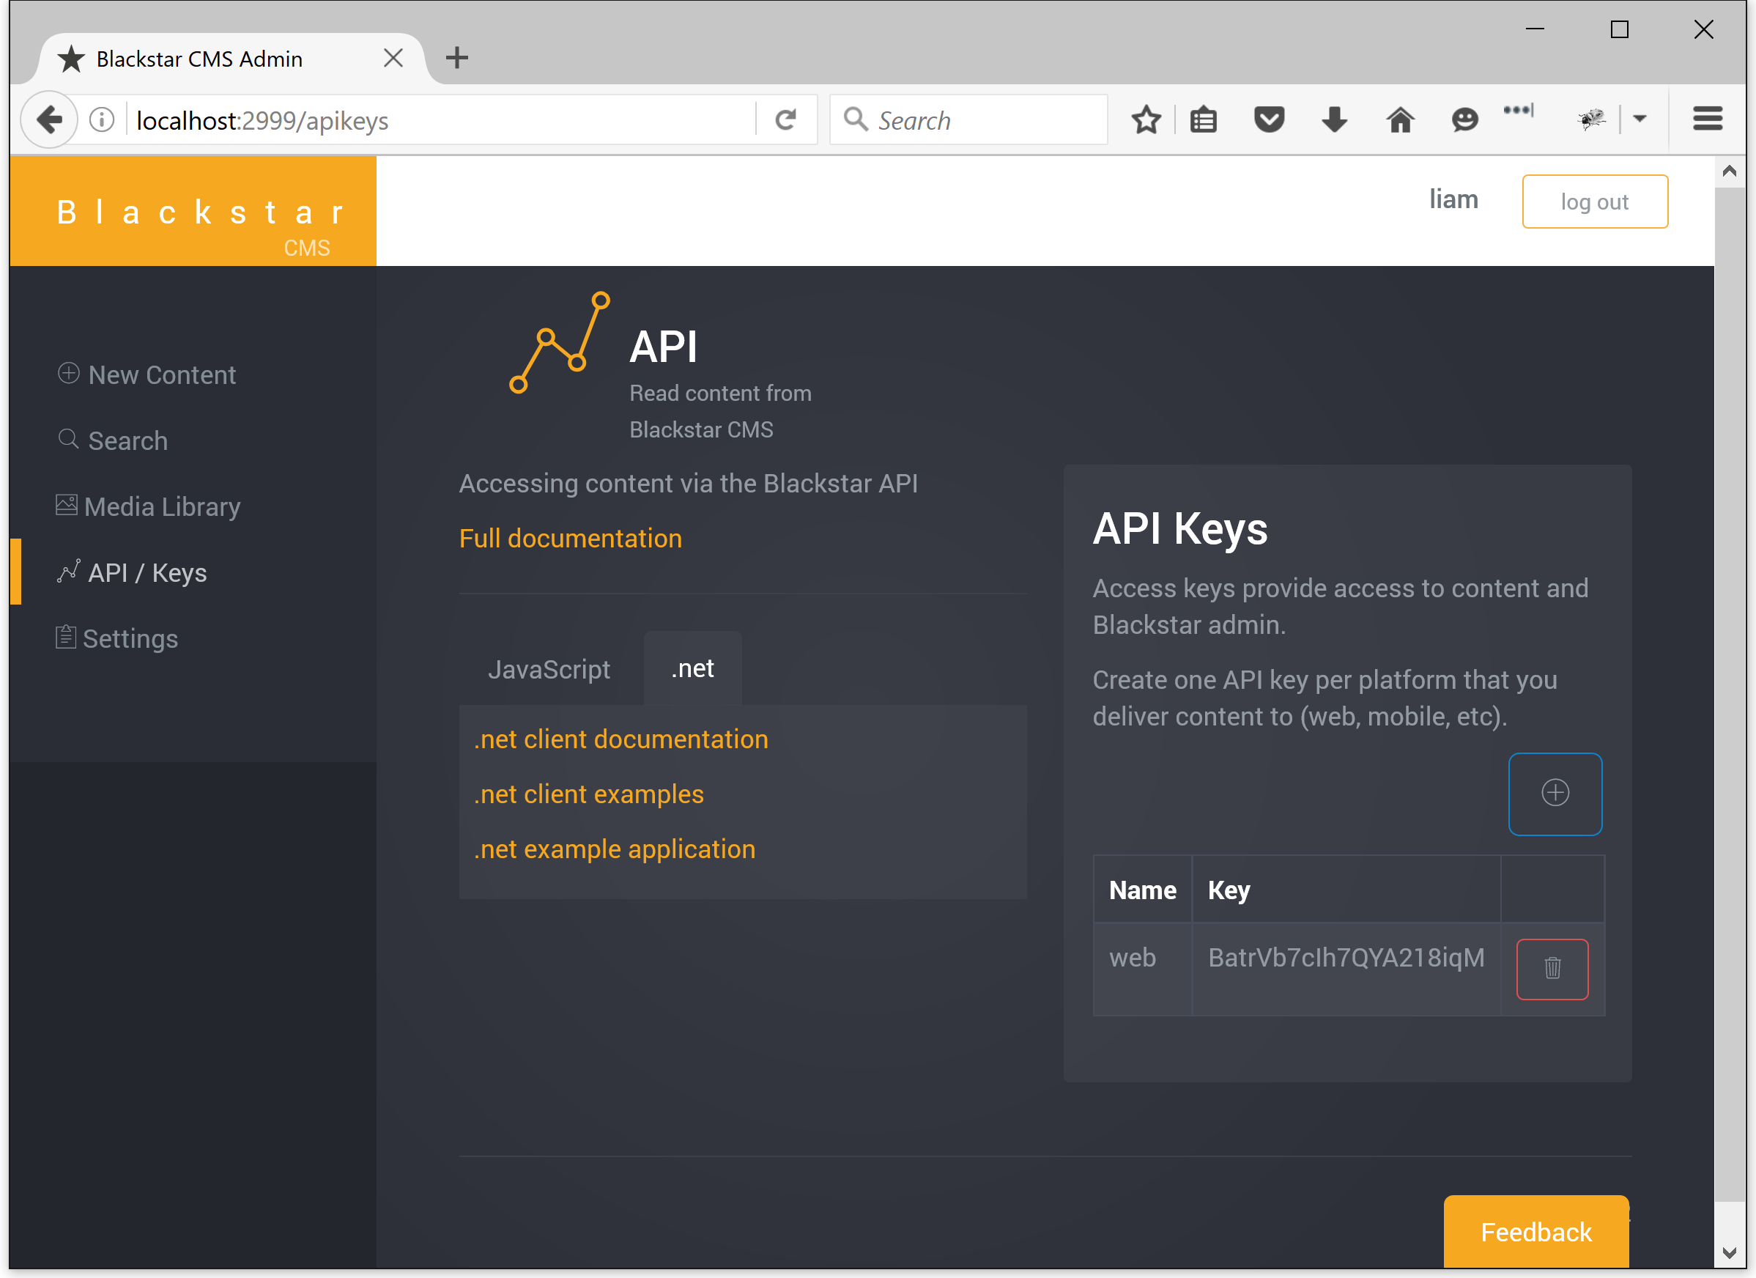Select the .net tab
Viewport: 1756px width, 1278px height.
(x=692, y=668)
